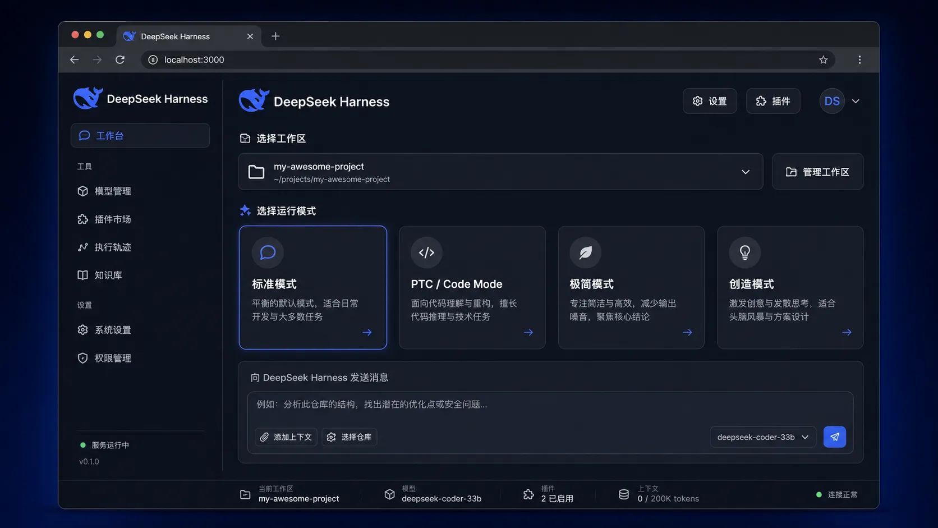Click the browser reload button
The height and width of the screenshot is (528, 938).
click(x=120, y=59)
